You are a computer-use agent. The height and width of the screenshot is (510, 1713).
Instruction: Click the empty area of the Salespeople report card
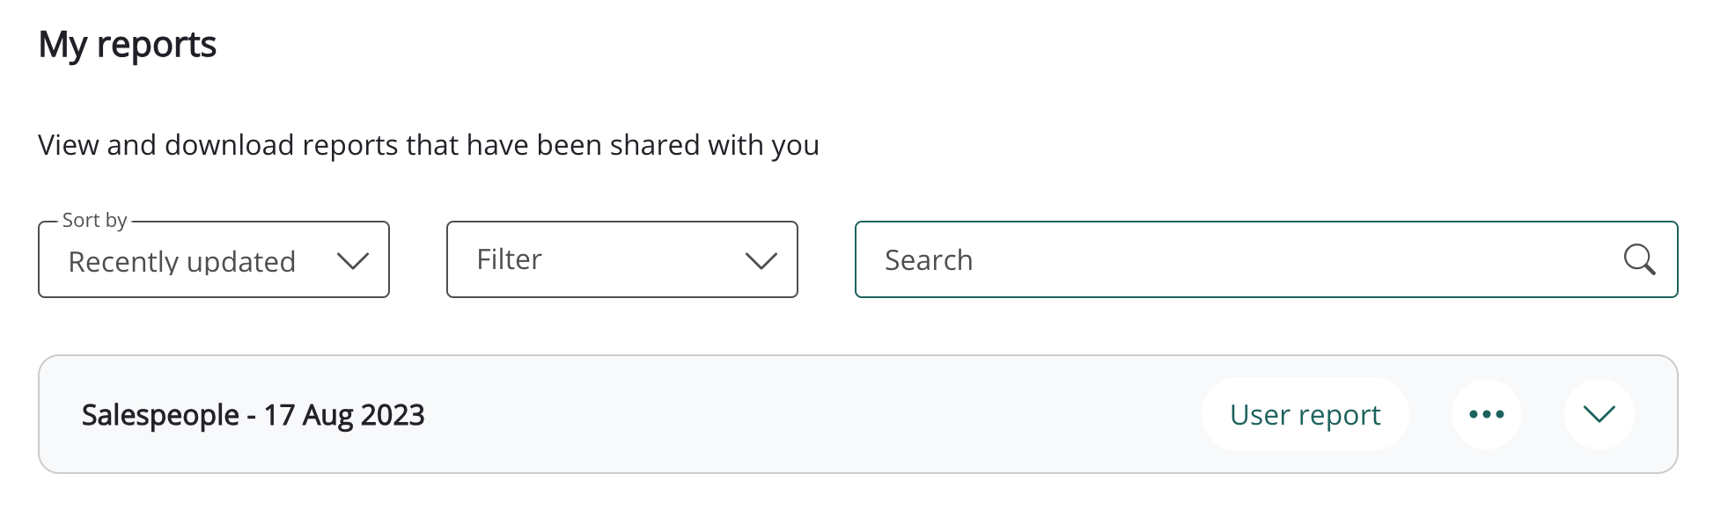tap(792, 415)
